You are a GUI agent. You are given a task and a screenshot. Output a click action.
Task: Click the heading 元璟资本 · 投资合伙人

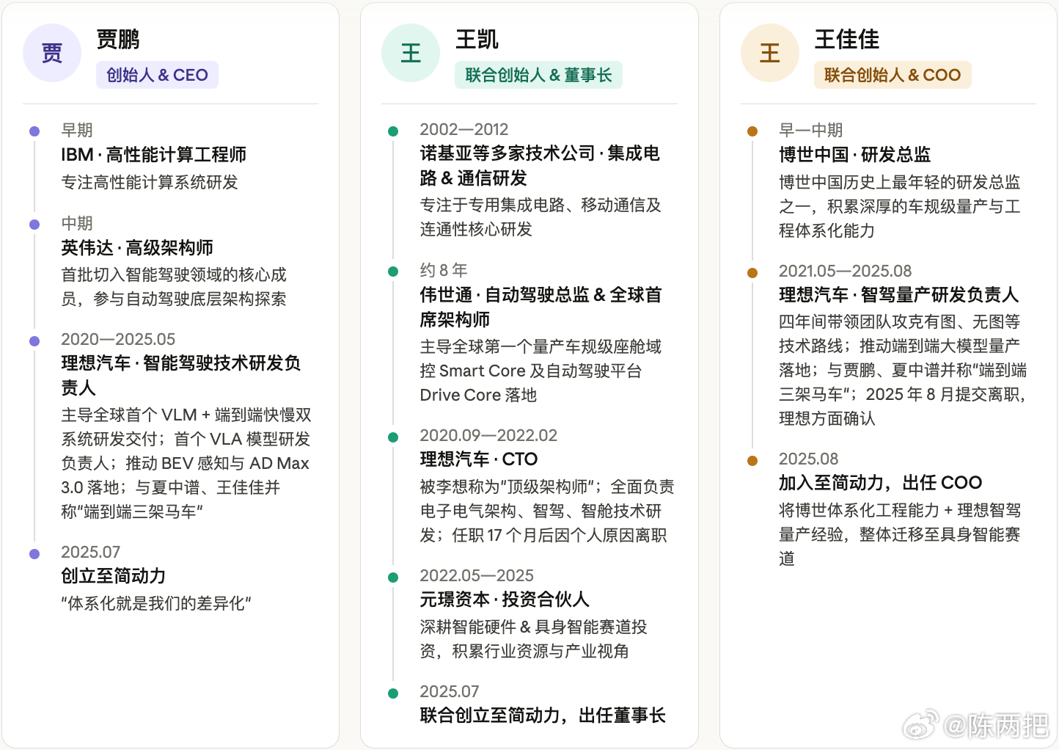pos(505,600)
